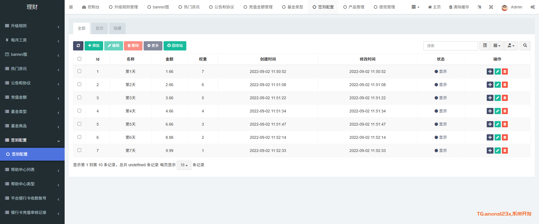This screenshot has width=539, height=224.
Task: Click the 编辑 edit button
Action: (x=114, y=46)
